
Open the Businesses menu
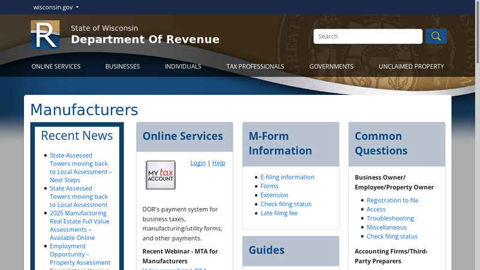click(x=122, y=67)
